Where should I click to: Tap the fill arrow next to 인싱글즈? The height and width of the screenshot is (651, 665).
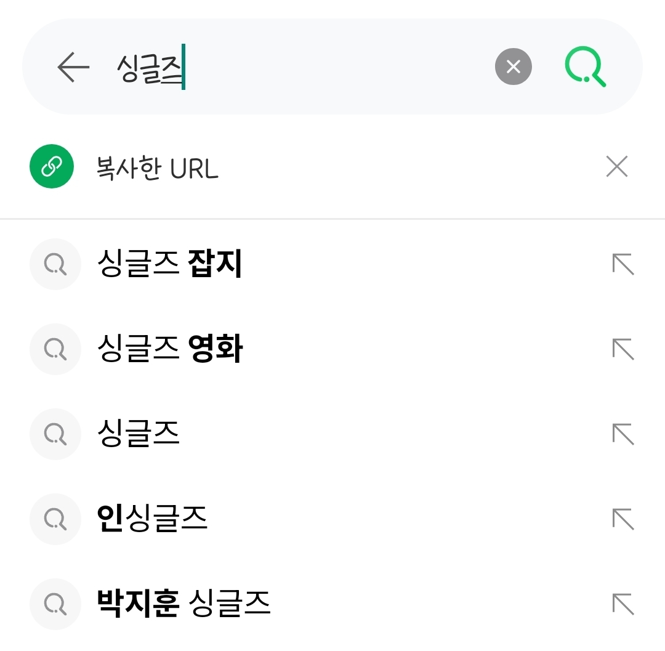coord(623,519)
